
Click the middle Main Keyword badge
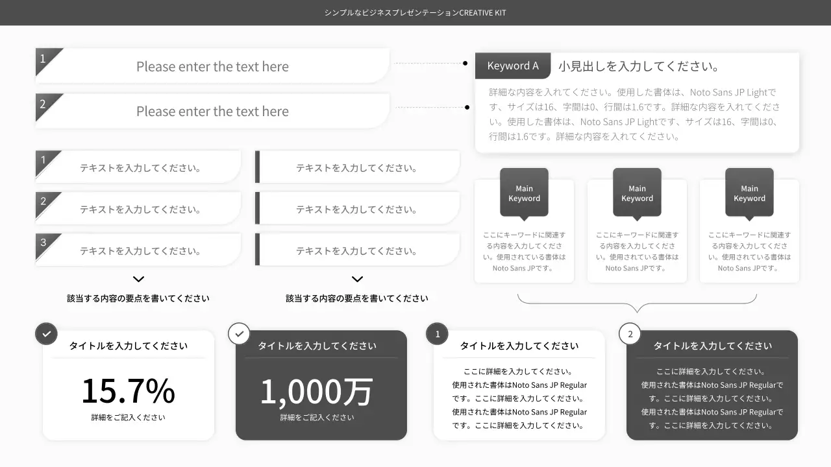(x=636, y=193)
